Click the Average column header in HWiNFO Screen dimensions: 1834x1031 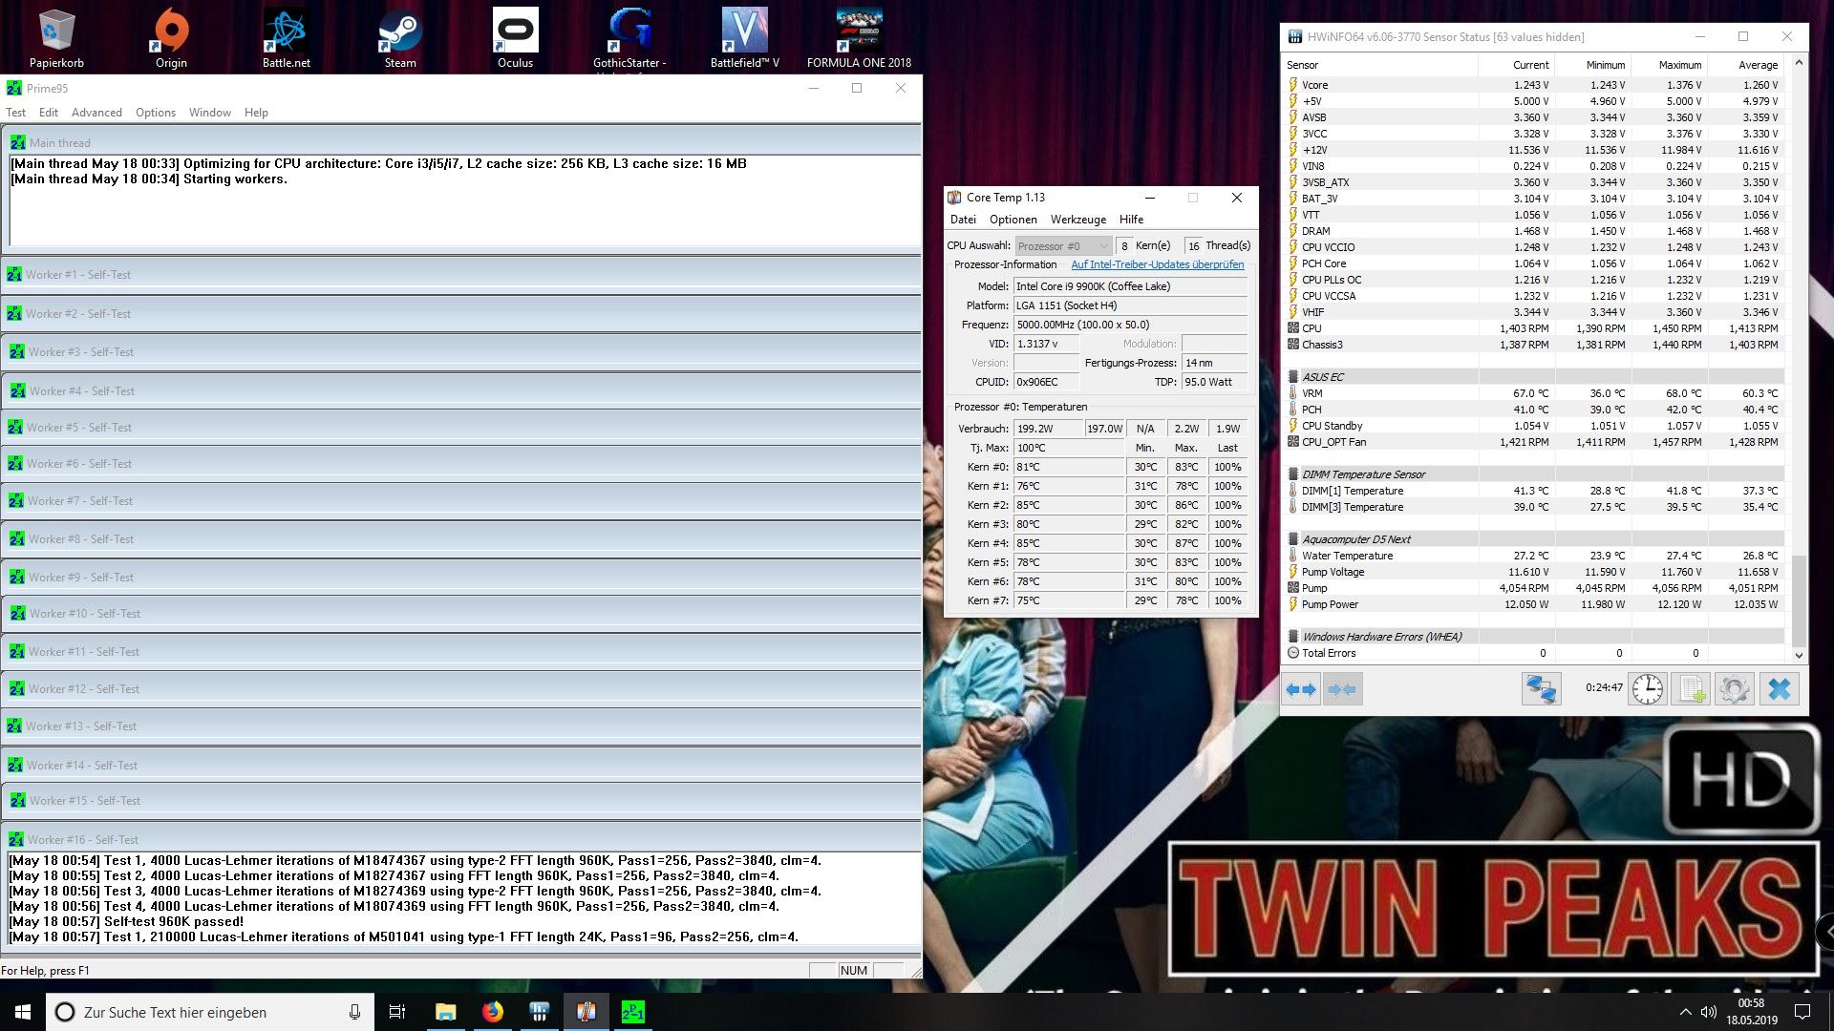pos(1745,65)
